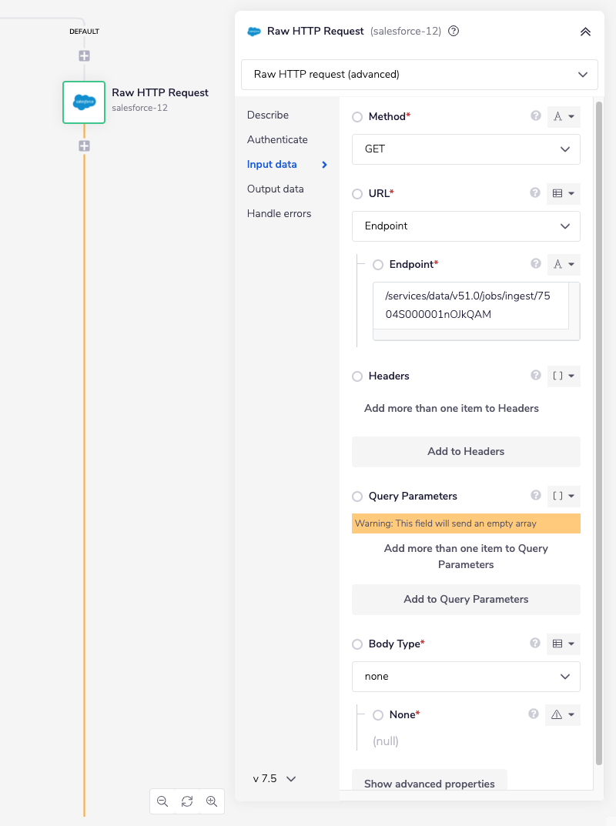Click the canvas refresh/reset view icon
Viewport: 616px width, 826px height.
(187, 801)
